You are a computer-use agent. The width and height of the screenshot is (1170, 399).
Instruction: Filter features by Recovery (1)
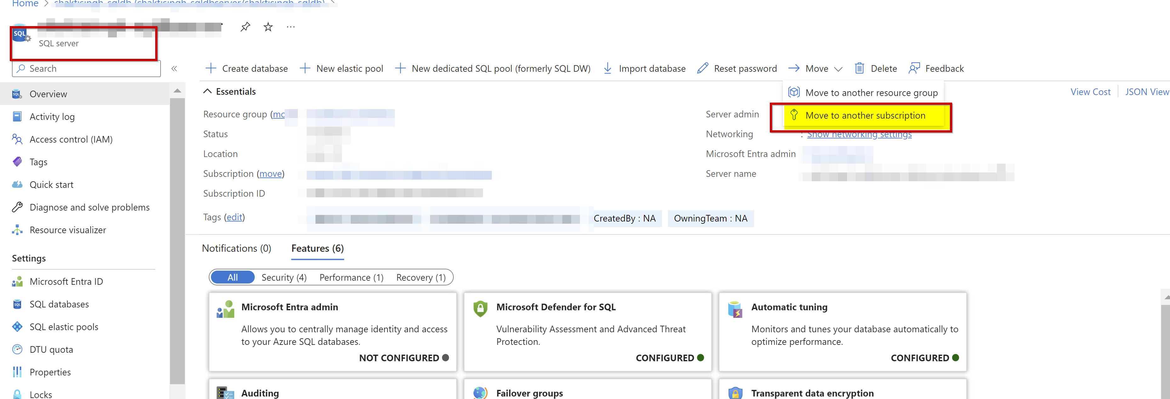[x=421, y=277]
